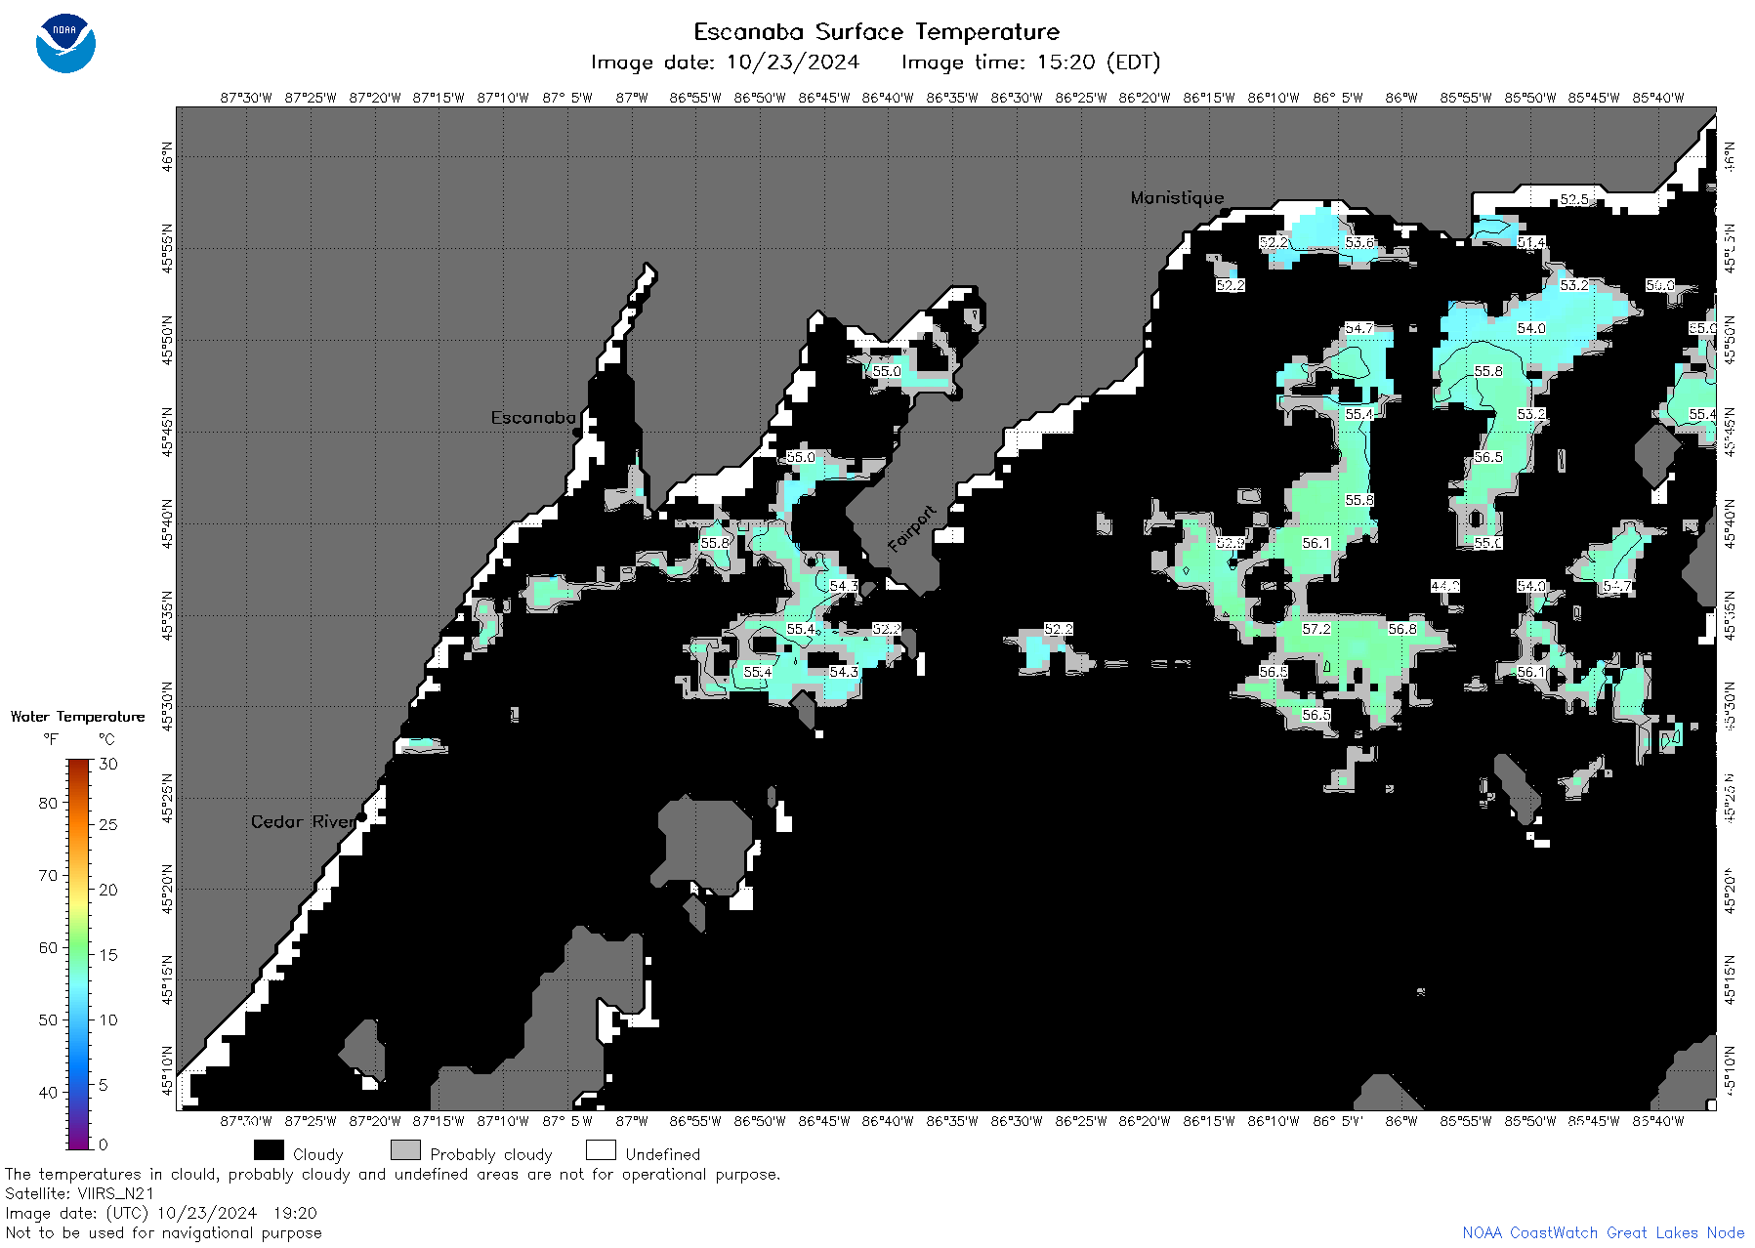Select the white Undefined legend swatch
This screenshot has width=1755, height=1248.
601,1150
